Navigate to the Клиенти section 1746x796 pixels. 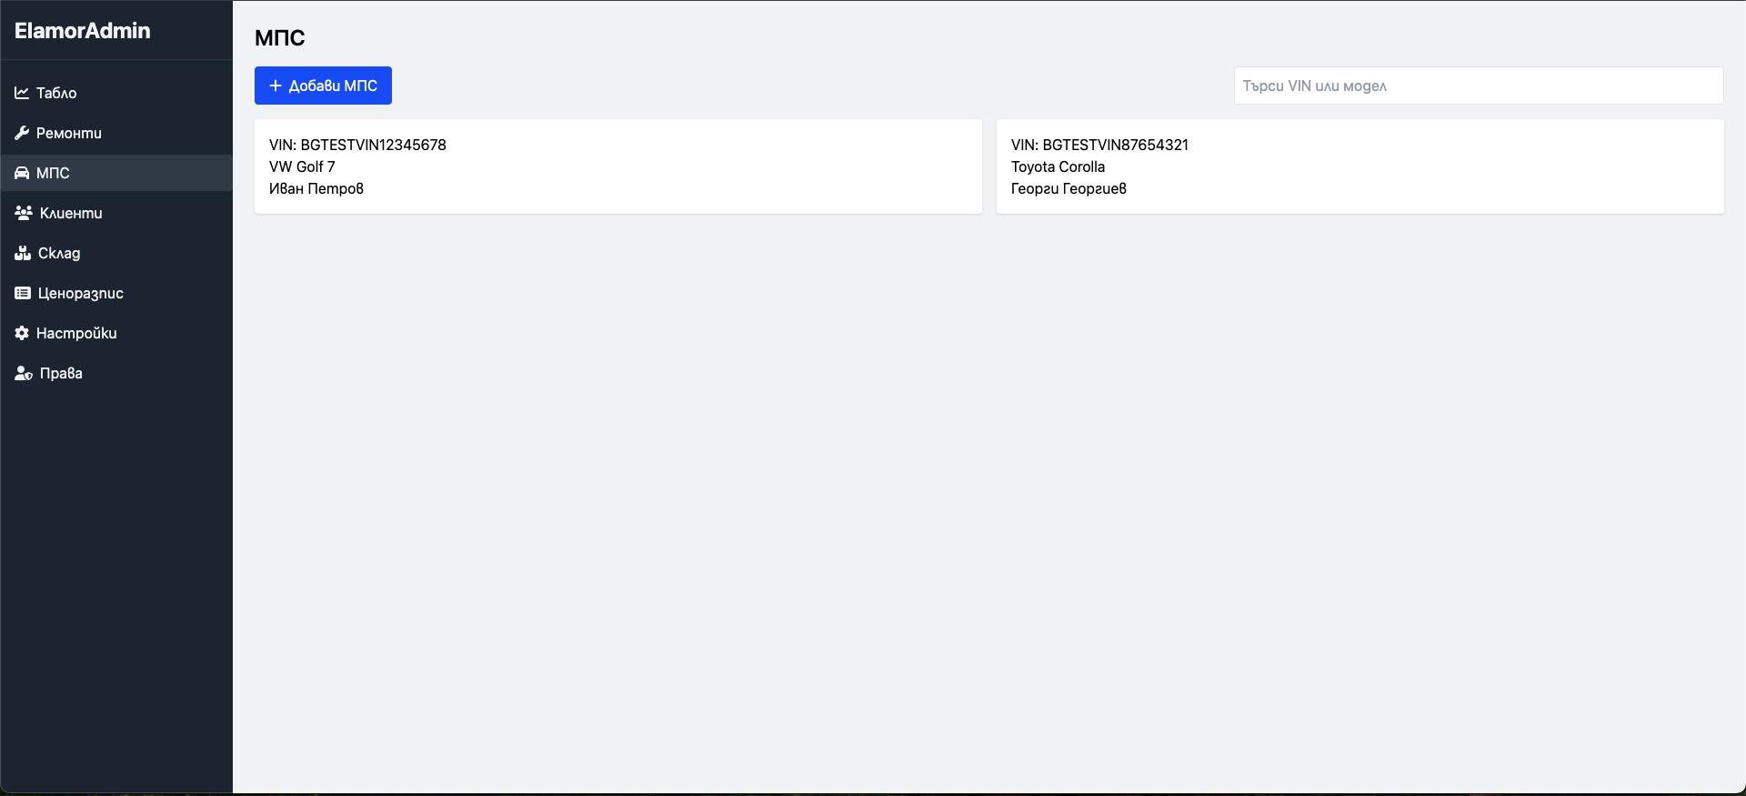(71, 213)
